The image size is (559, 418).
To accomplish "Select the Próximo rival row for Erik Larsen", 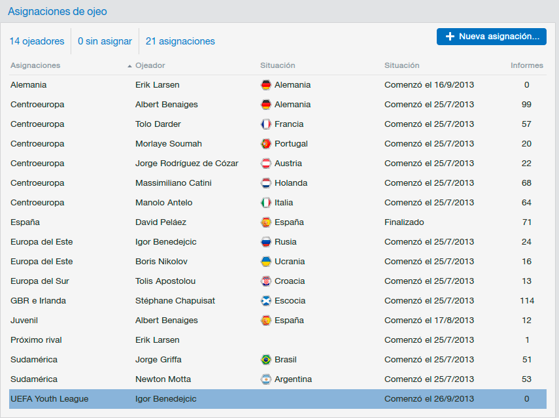I will [278, 340].
